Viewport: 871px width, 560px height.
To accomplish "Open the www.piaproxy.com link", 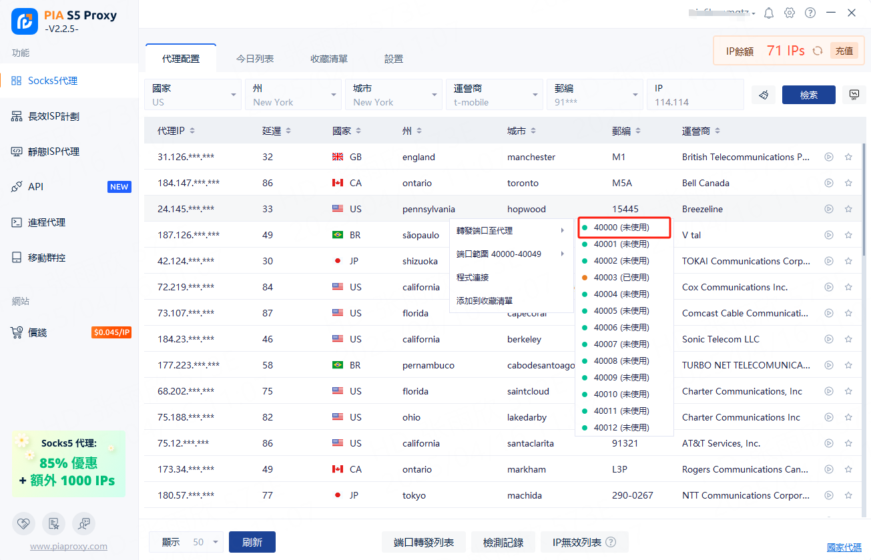I will (x=68, y=546).
